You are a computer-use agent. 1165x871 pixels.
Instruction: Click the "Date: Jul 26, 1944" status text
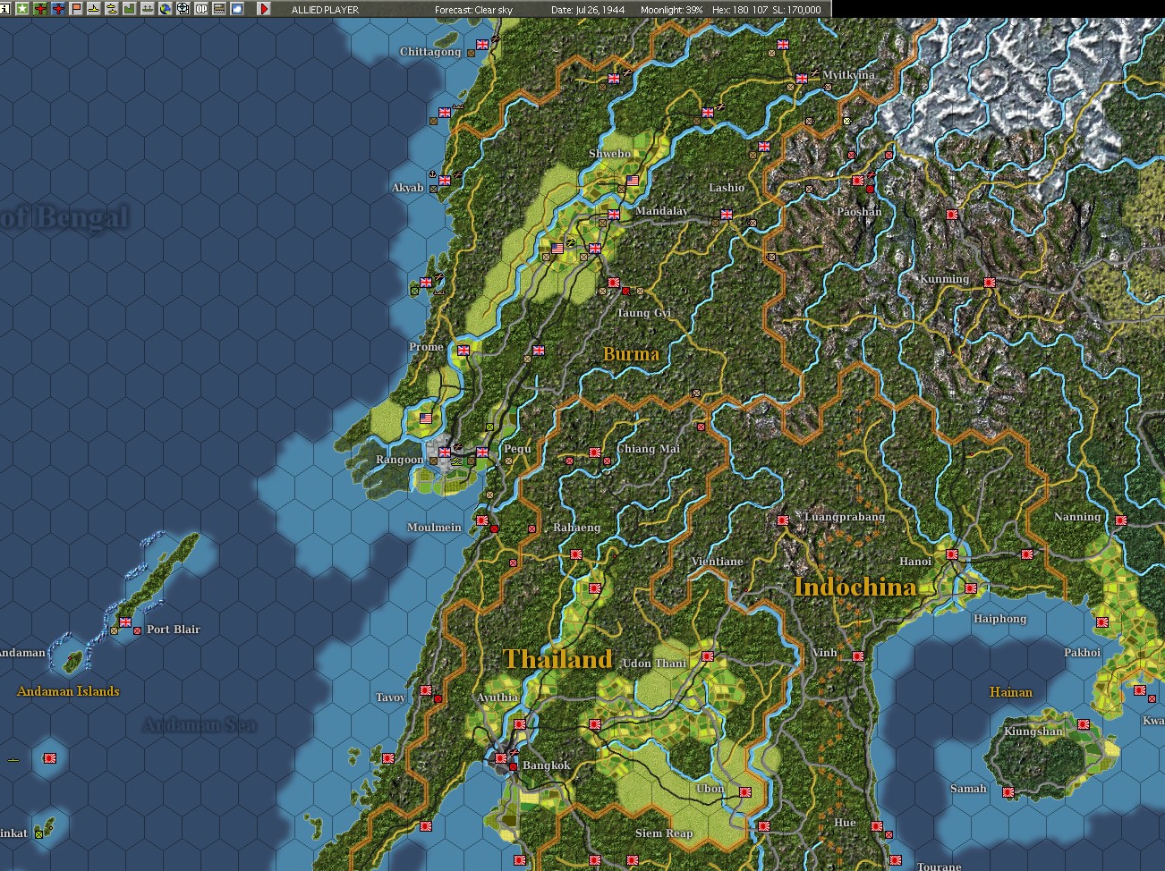click(x=588, y=10)
